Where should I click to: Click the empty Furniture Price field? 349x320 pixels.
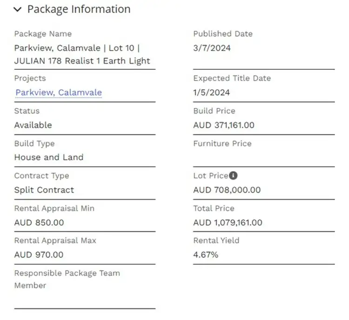263,158
